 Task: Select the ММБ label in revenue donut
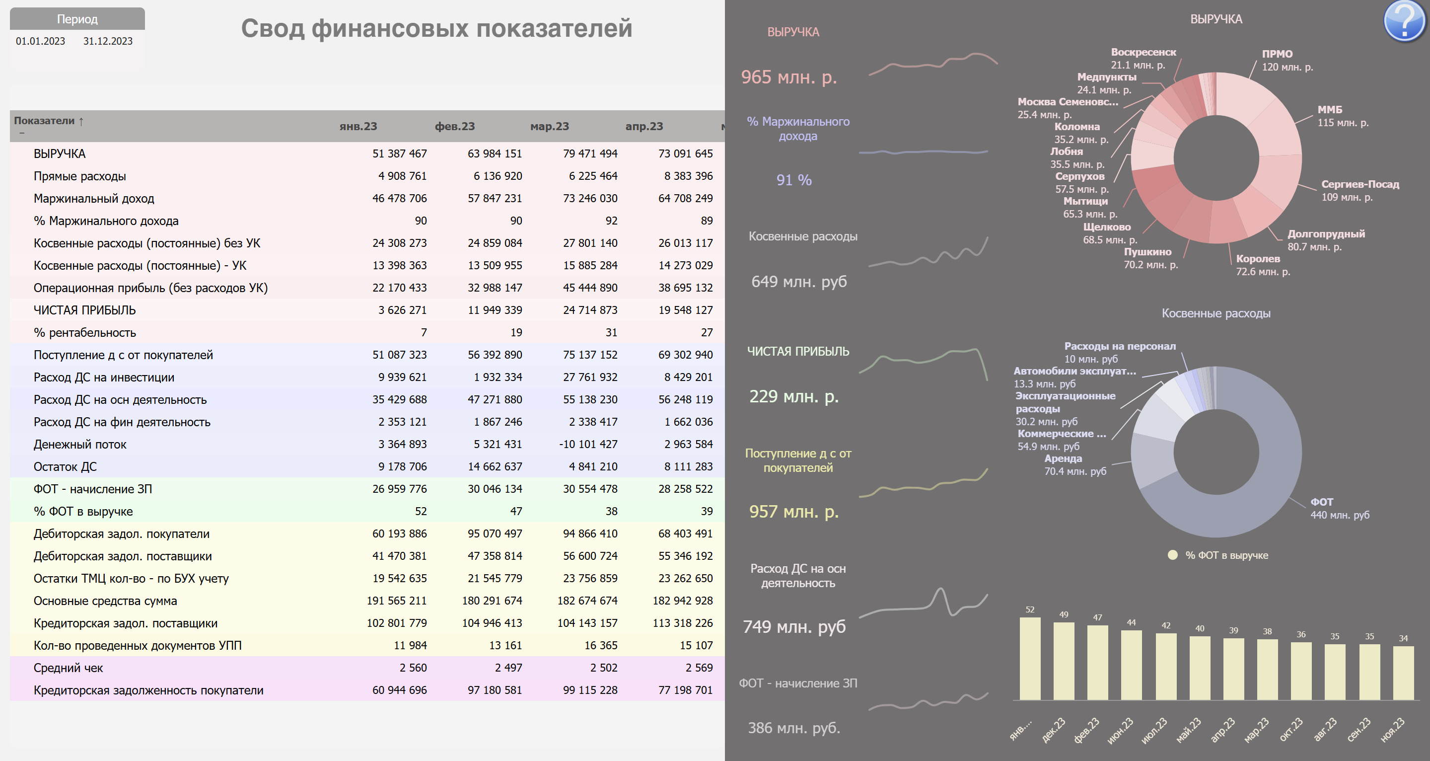click(1343, 116)
